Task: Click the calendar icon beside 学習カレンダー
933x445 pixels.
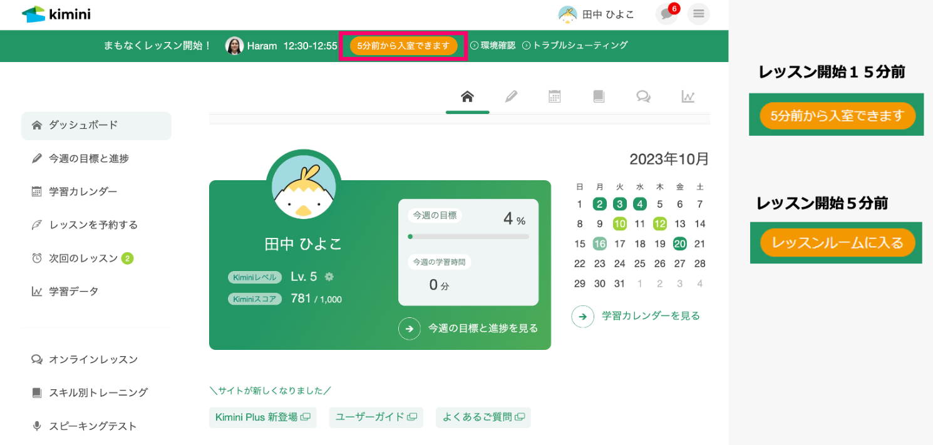Action: 37,192
